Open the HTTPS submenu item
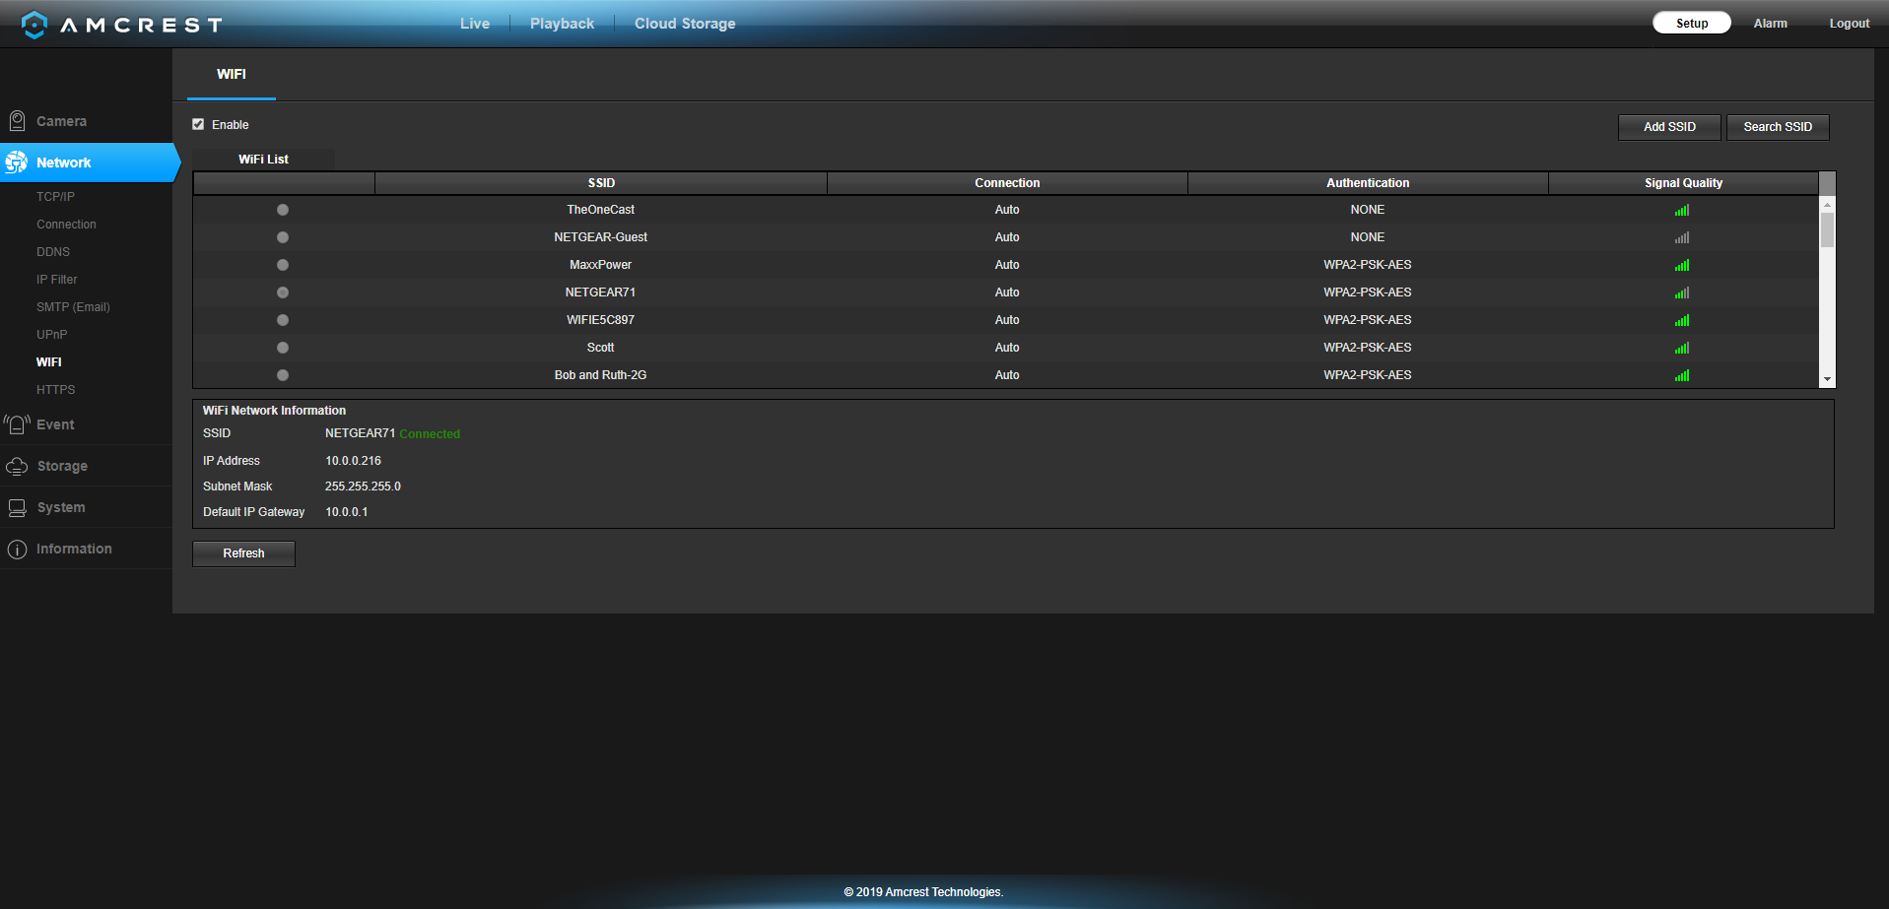The width and height of the screenshot is (1889, 909). coord(55,390)
